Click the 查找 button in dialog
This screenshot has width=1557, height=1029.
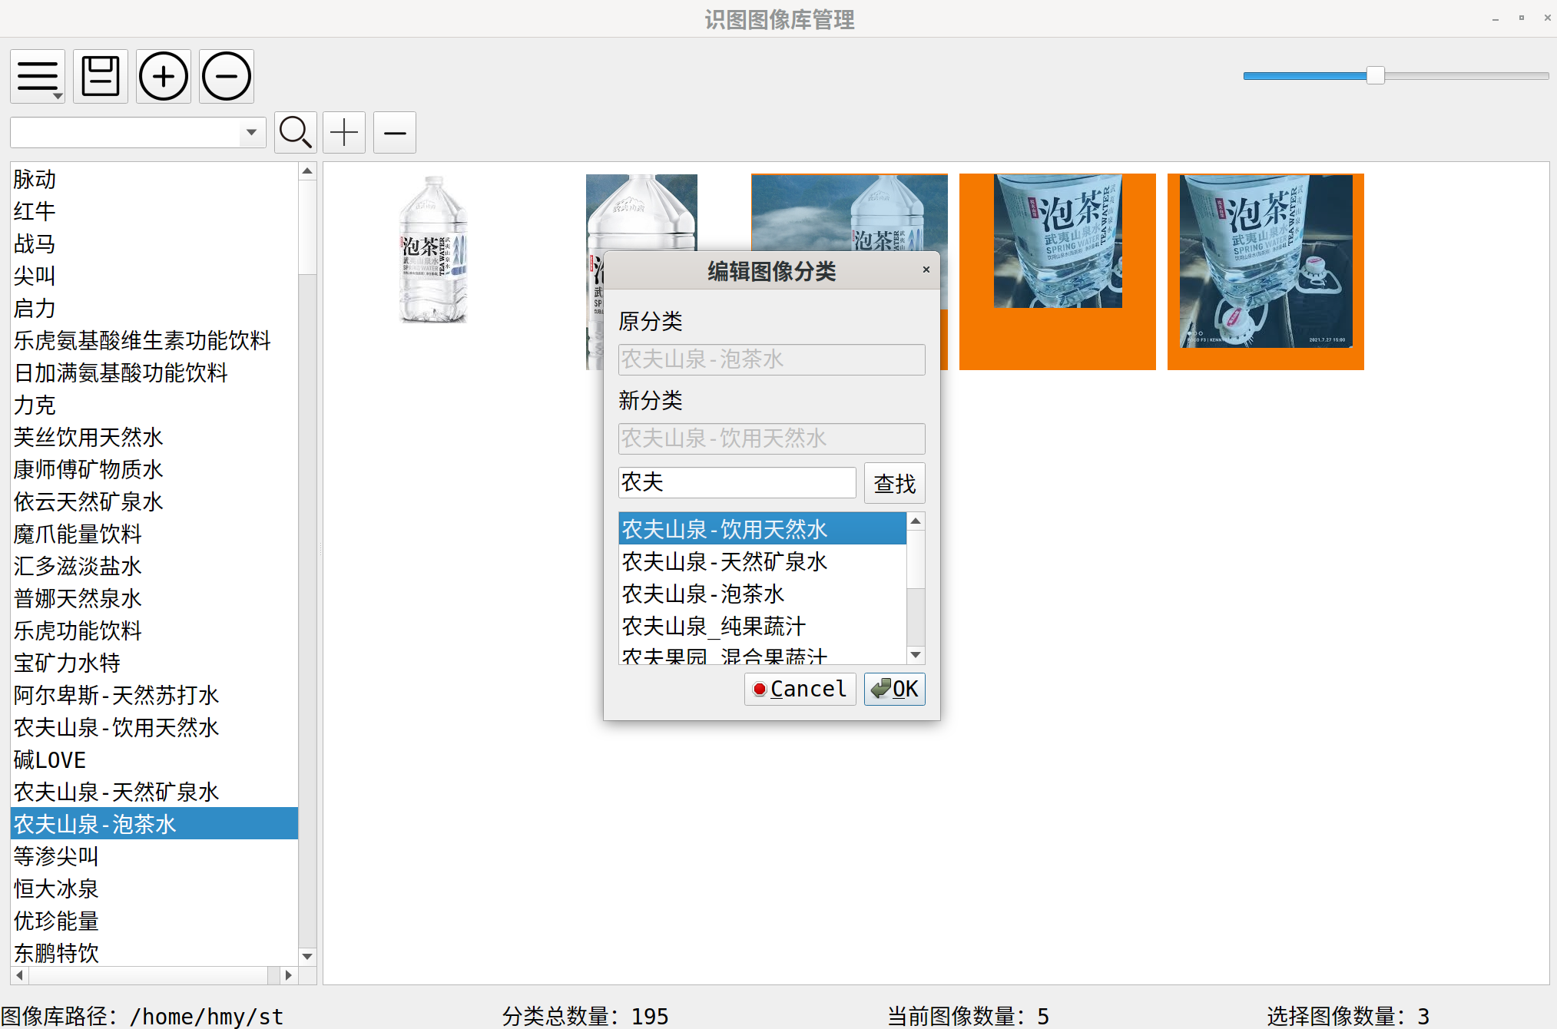pos(895,483)
